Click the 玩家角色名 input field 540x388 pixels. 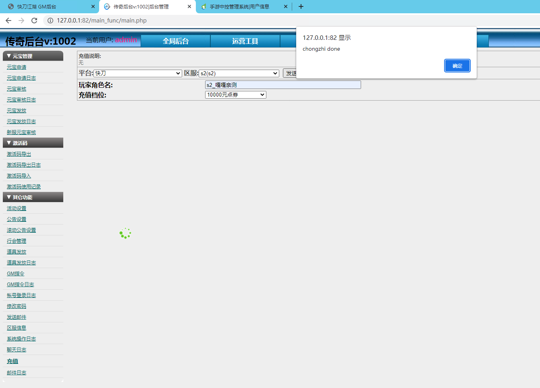[282, 85]
